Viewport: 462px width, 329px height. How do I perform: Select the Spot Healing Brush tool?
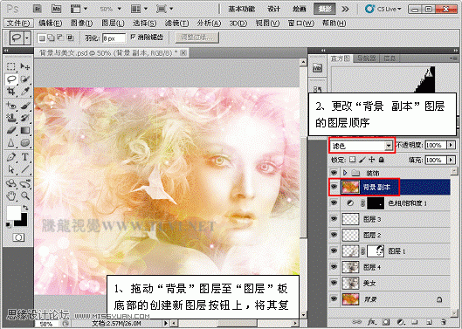[10, 105]
